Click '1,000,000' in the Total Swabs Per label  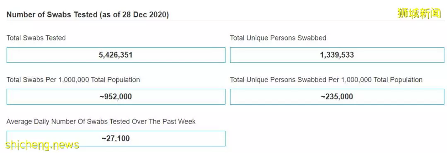74,80
